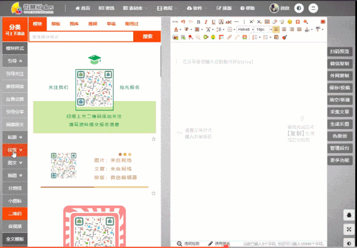
Task: Insert a table with the table icon
Action: tap(221, 37)
